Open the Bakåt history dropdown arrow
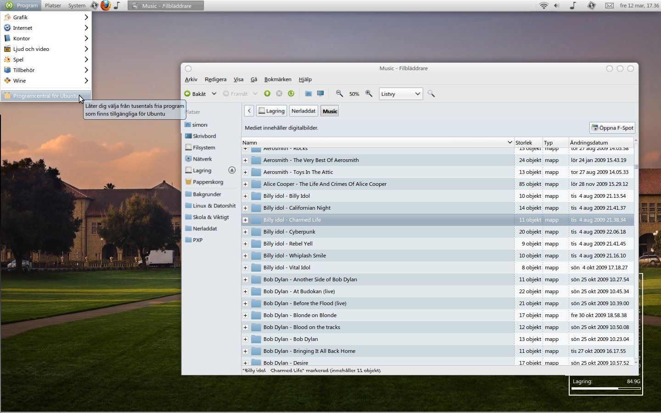 click(214, 94)
